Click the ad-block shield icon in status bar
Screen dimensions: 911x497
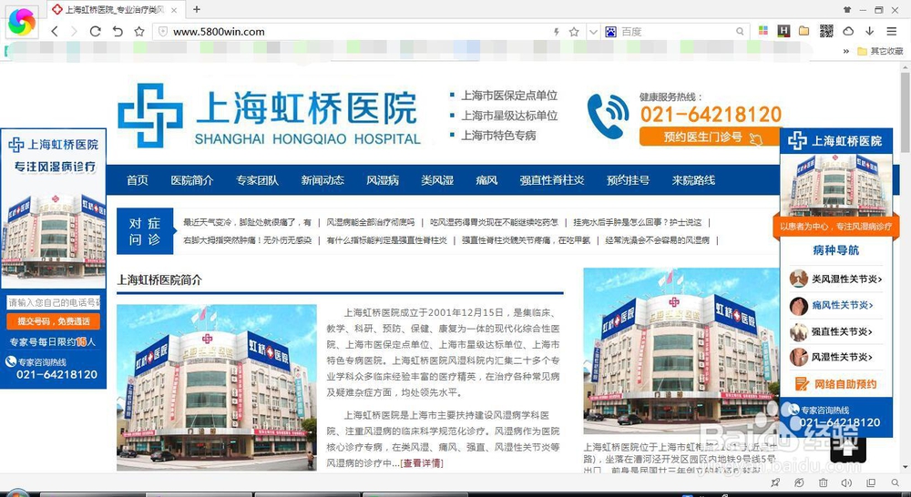click(x=800, y=483)
